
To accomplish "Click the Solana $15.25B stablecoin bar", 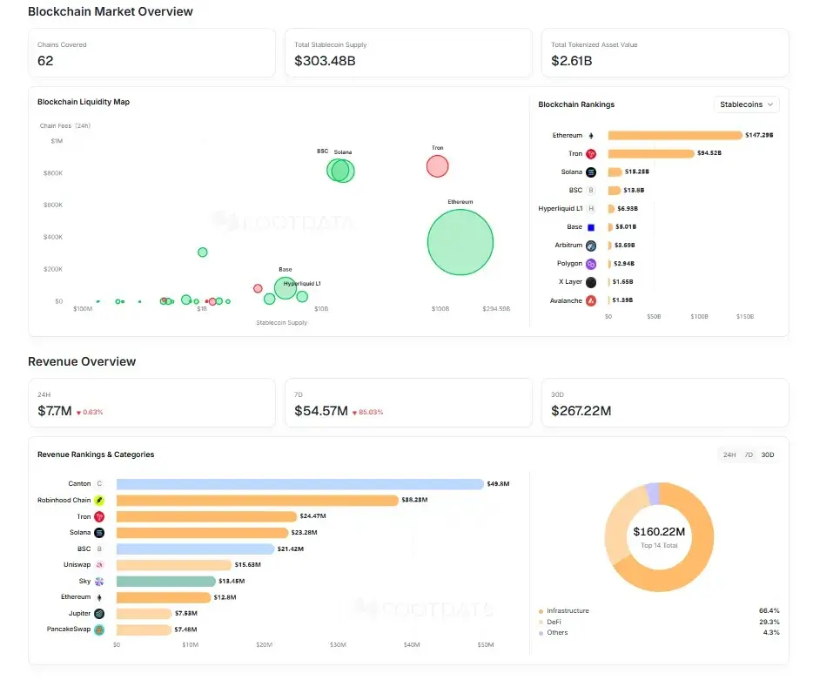I will (615, 172).
